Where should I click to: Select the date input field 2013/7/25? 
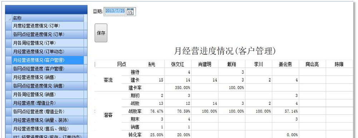[115, 11]
